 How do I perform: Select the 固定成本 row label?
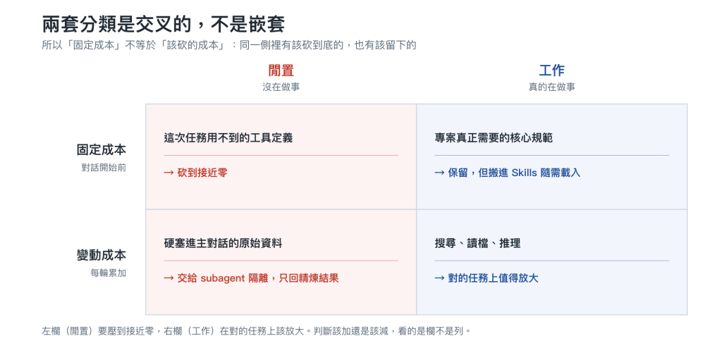tap(102, 150)
